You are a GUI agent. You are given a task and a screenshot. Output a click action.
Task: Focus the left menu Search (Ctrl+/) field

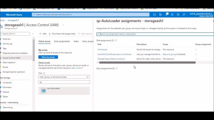15,34
